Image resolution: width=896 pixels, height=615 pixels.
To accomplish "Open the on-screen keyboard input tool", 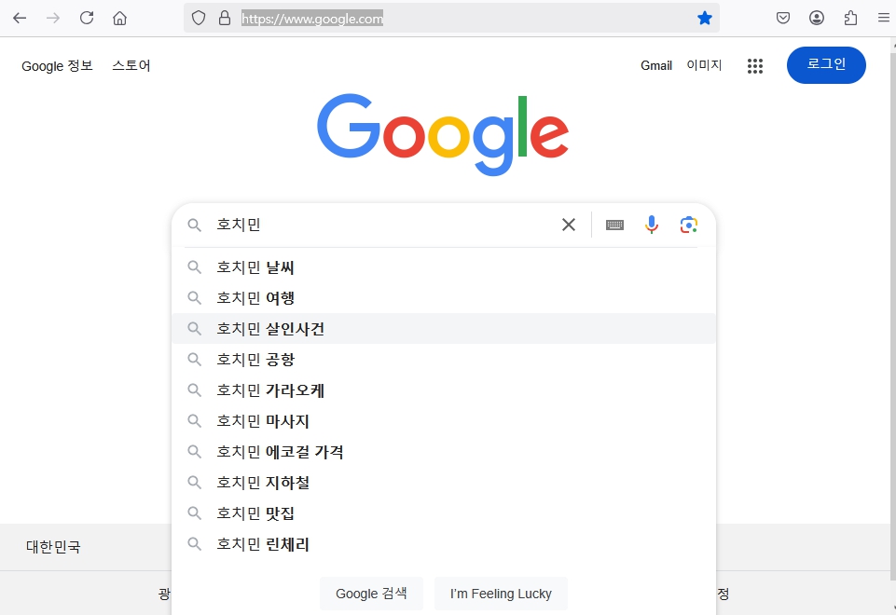I will [614, 225].
